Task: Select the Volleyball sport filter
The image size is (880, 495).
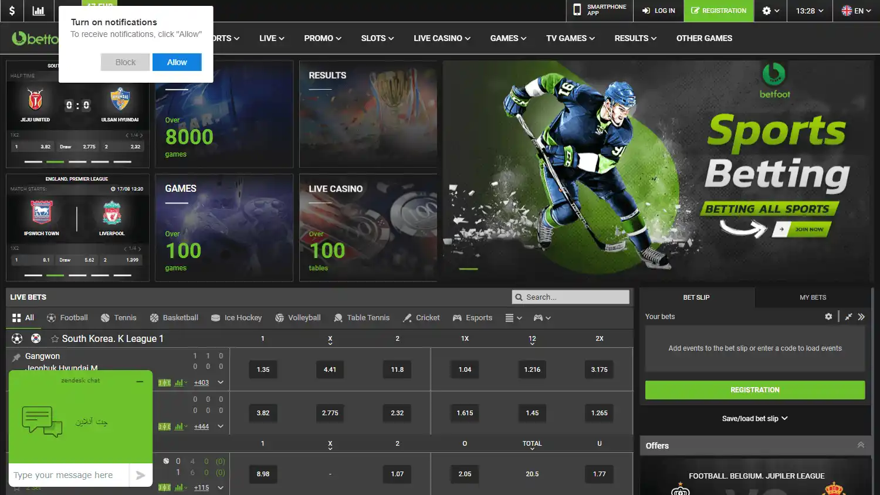Action: coord(297,318)
